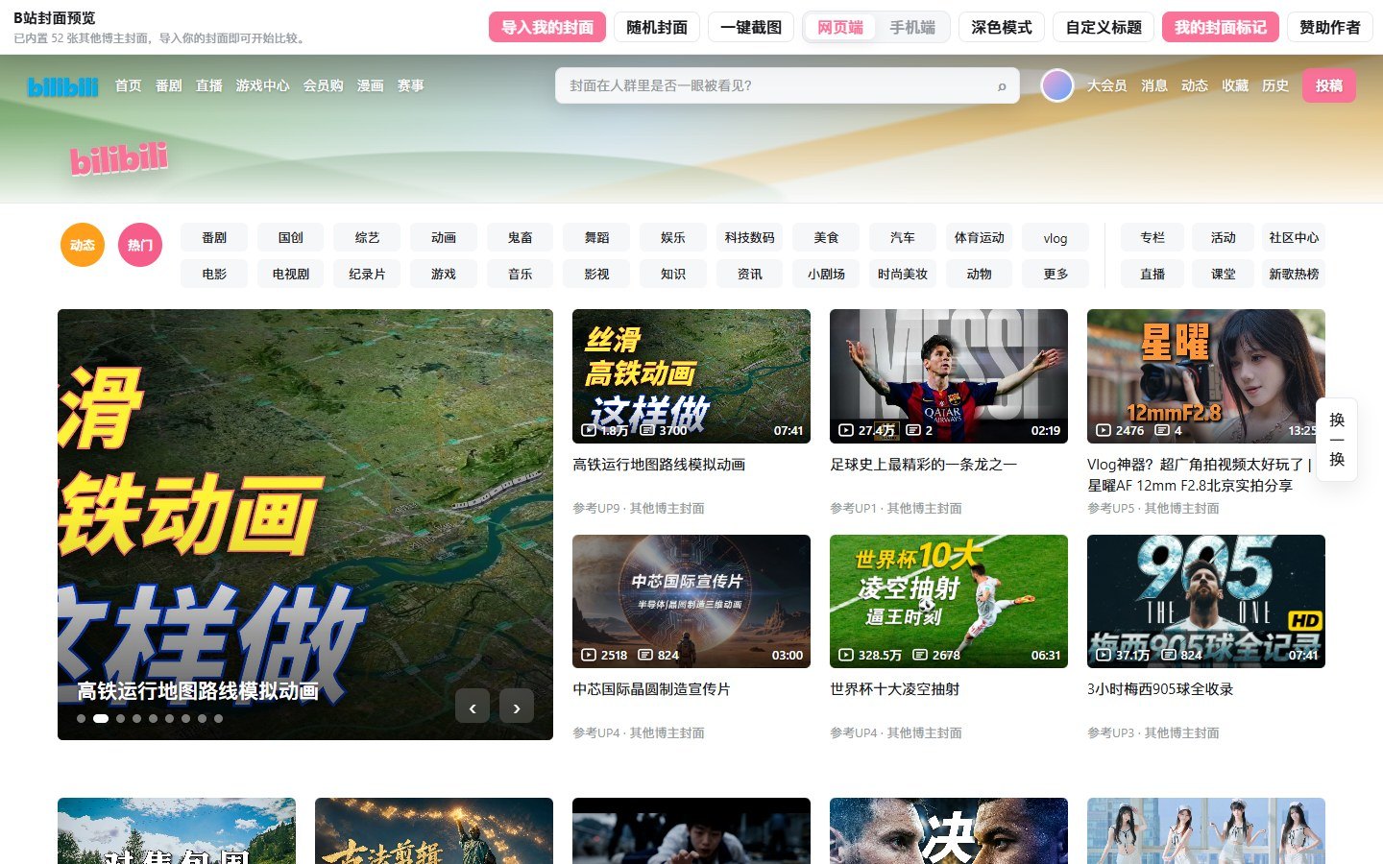Click 我的封面标记 button
This screenshot has height=864, width=1383.
click(x=1221, y=27)
